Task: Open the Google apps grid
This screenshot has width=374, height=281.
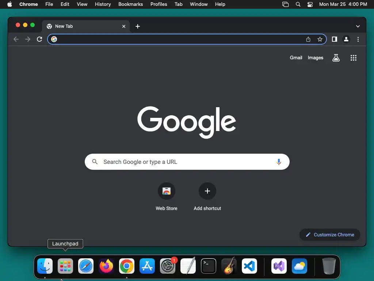Action: point(354,57)
